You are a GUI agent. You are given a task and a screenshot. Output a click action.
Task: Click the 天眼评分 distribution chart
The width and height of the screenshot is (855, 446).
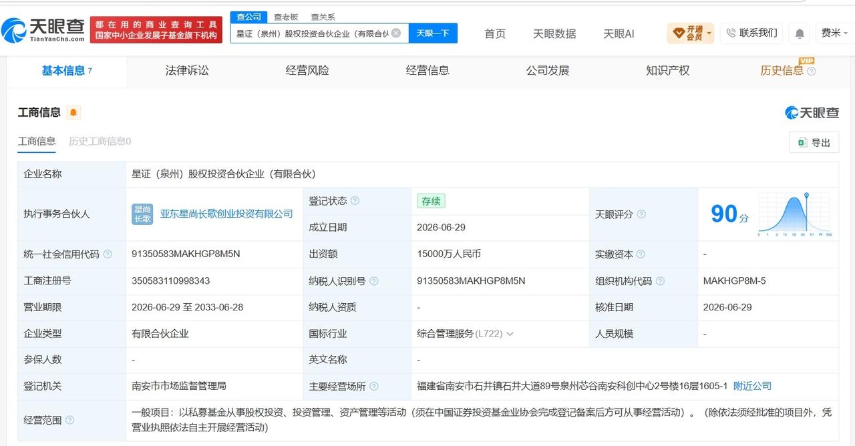[x=795, y=214]
